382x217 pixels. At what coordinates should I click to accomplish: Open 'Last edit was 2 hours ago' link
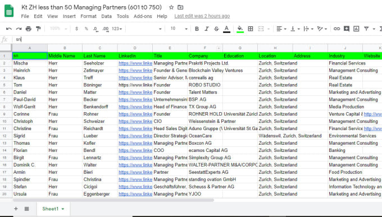[x=202, y=16]
